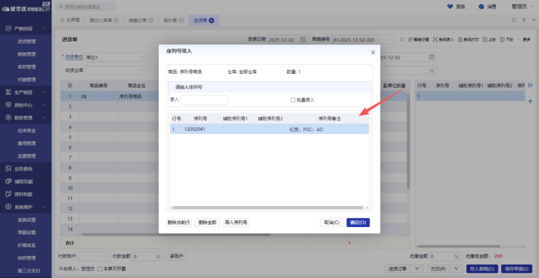Viewport: 539px width, 278px height.
Task: Switch to the 销售订单 tab
Action: tap(137, 20)
